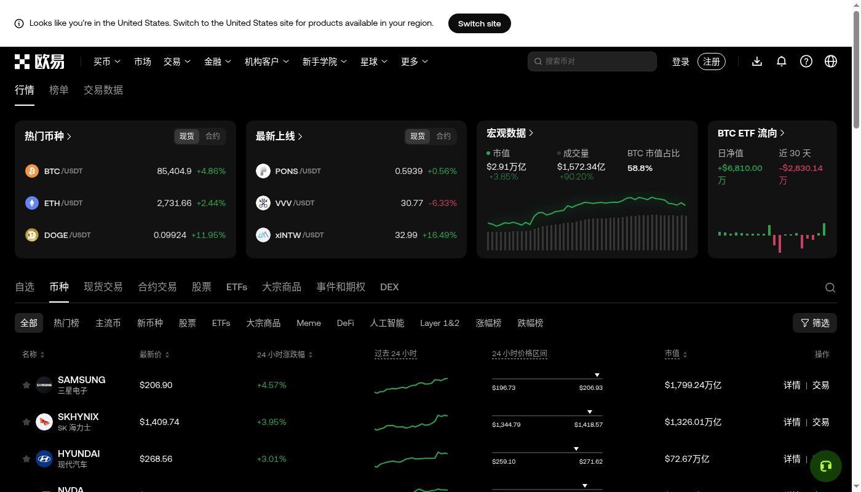Viewport: 861px width, 492px height.
Task: Click the DOGE coin icon
Action: click(x=32, y=235)
